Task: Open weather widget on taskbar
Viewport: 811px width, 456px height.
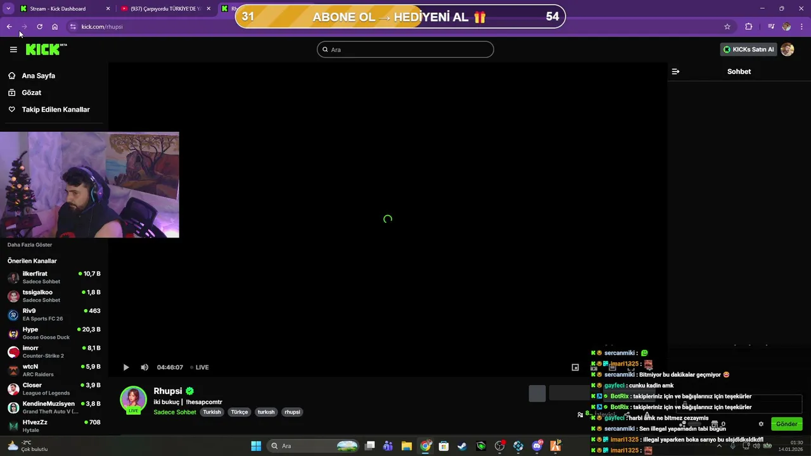Action: (28, 446)
